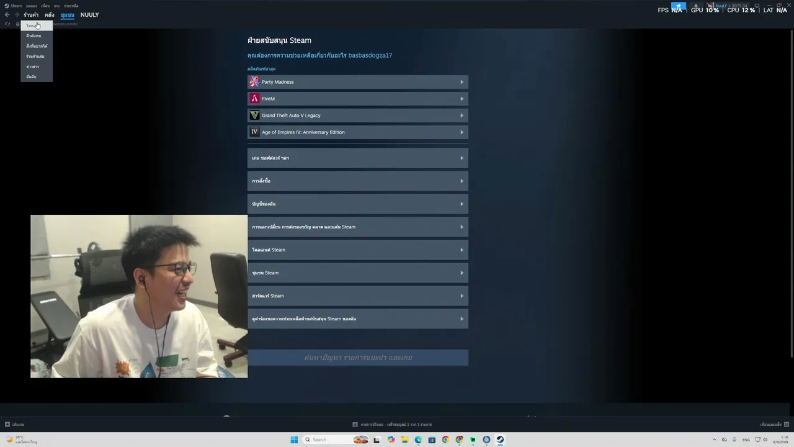Click the Grand Theft Auto V icon
Viewport: 794px width, 447px height.
254,115
